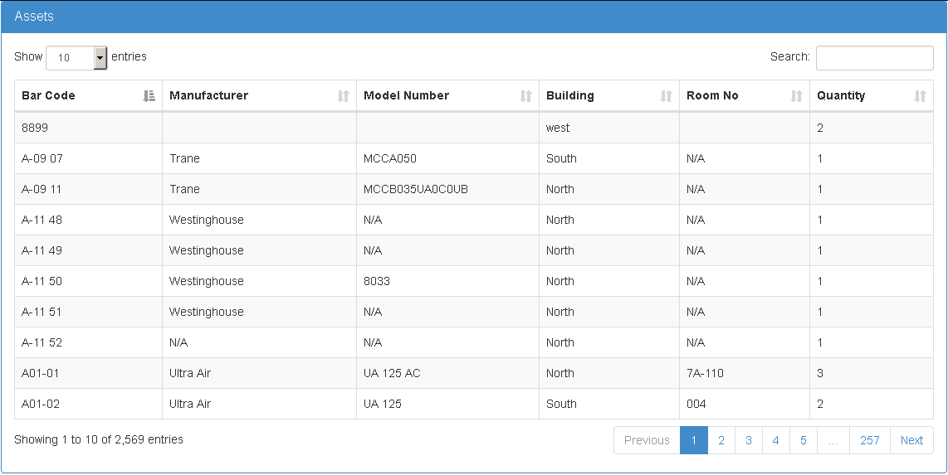Click the MCCB035UA0C0UB model number cell

point(415,189)
